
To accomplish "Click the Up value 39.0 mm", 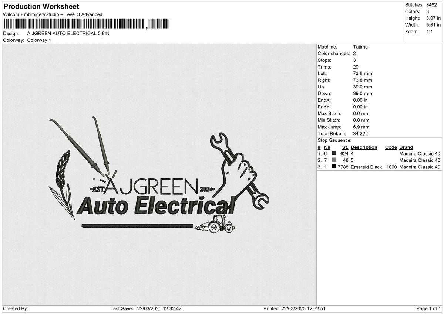I will (363, 87).
